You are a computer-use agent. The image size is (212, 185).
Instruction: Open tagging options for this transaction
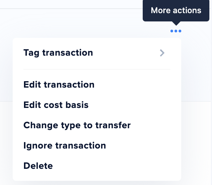97,53
